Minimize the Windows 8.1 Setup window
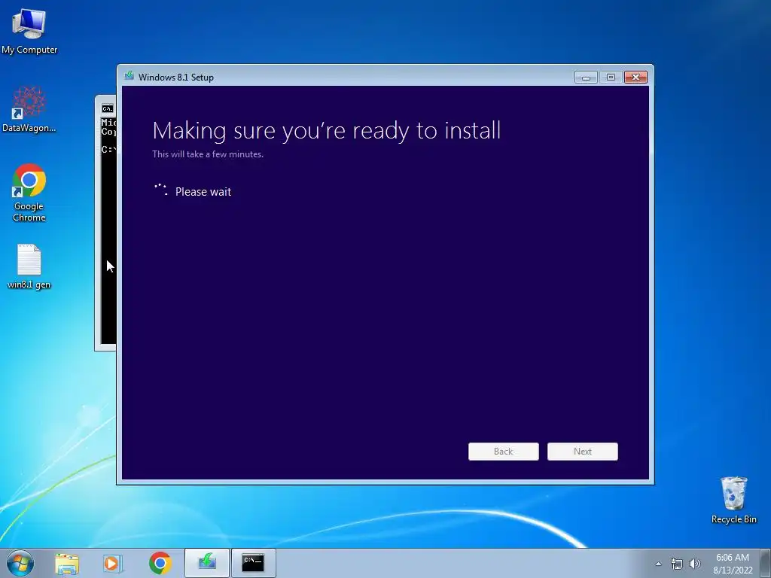The width and height of the screenshot is (771, 578). (x=586, y=78)
